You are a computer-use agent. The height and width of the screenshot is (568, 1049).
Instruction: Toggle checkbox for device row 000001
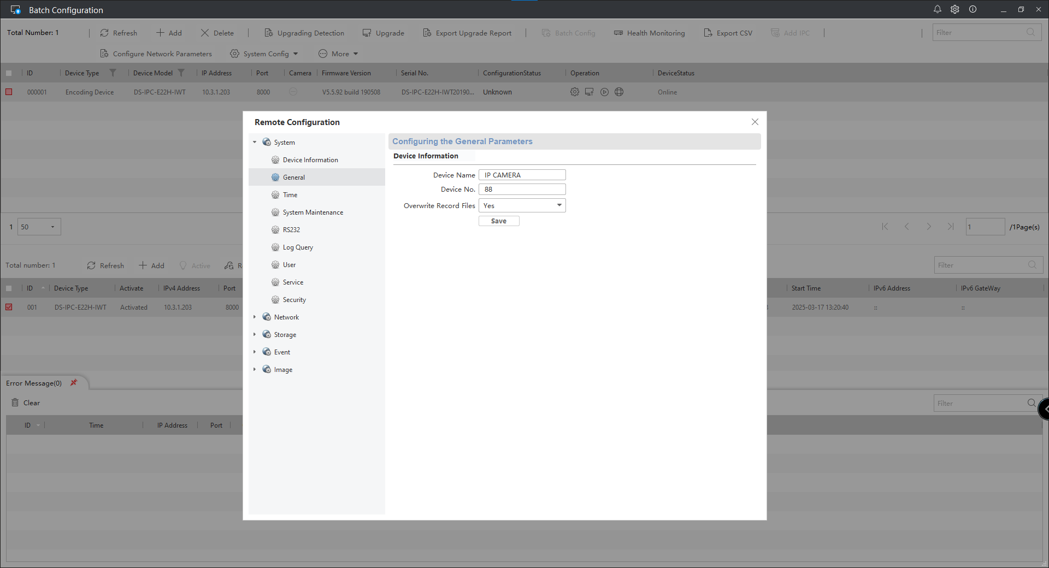9,92
